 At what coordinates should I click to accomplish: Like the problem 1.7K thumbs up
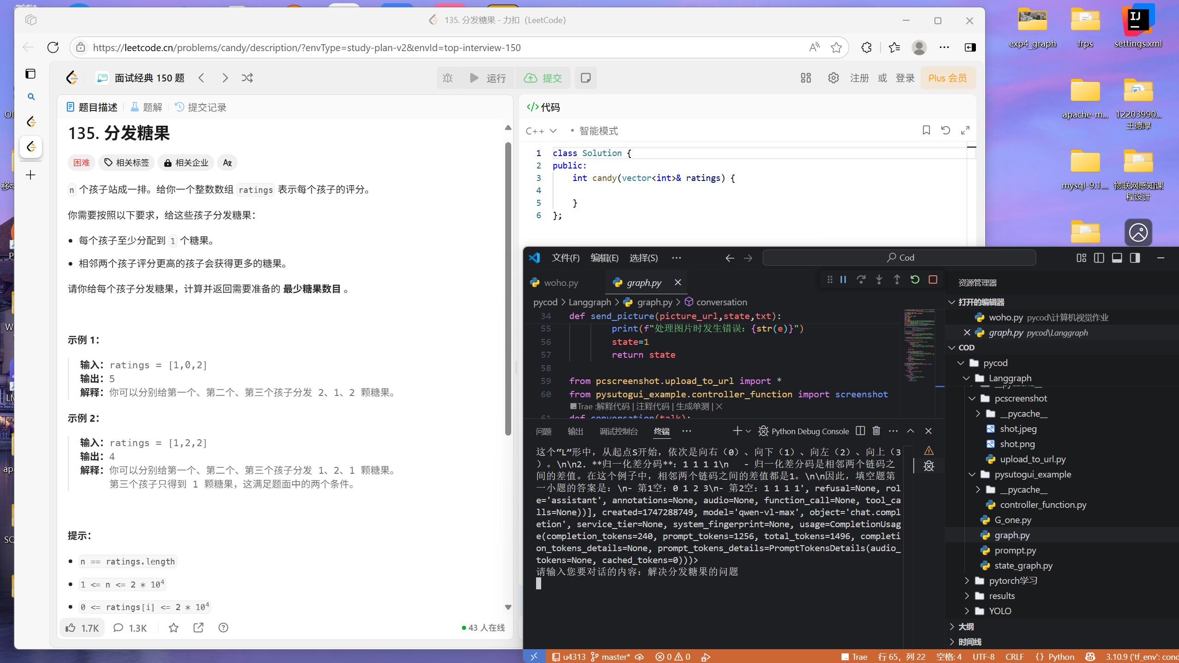(x=82, y=628)
